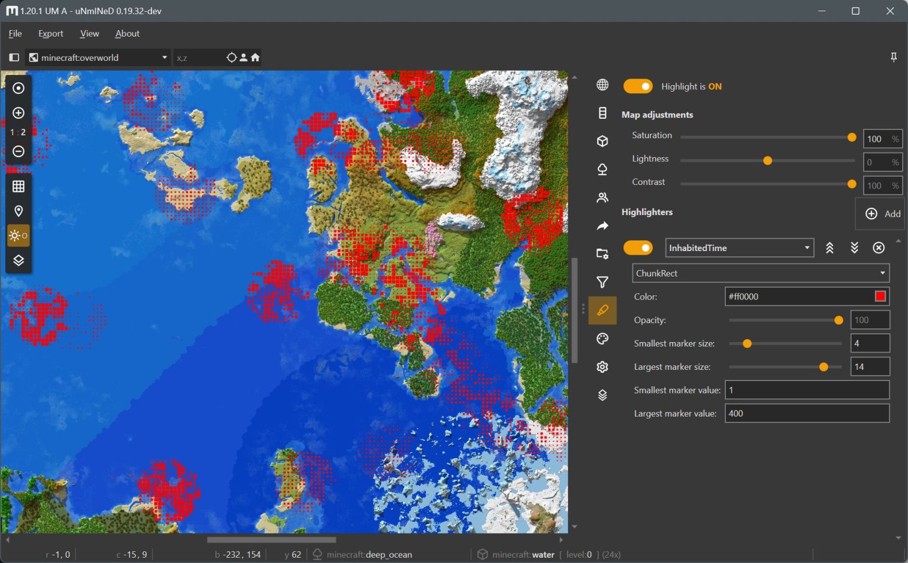Select the daylight/sun mode icon on map toolbar

(x=18, y=235)
